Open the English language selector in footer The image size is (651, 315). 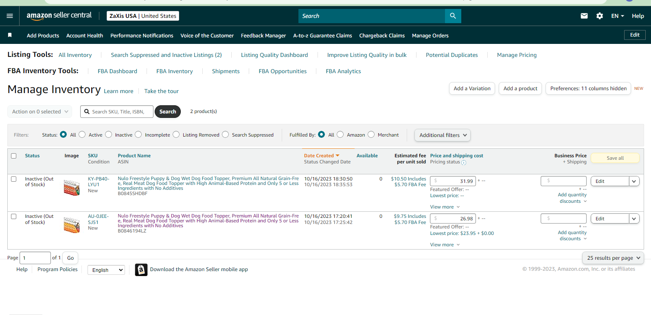click(x=106, y=270)
